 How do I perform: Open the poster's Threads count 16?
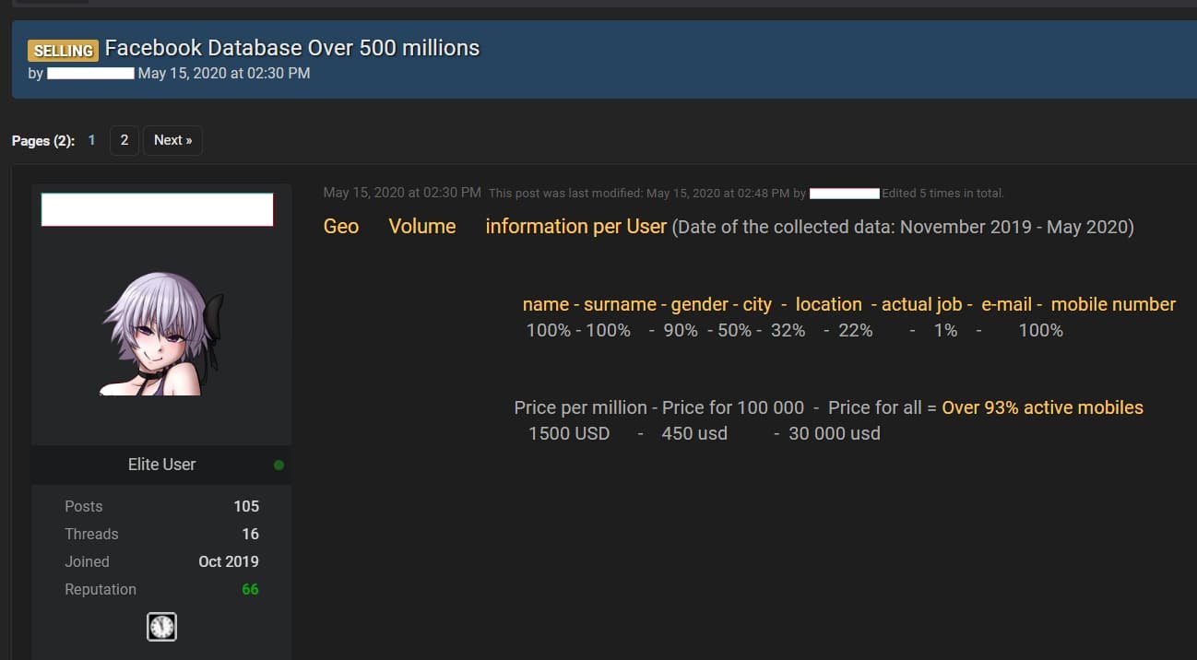[250, 534]
